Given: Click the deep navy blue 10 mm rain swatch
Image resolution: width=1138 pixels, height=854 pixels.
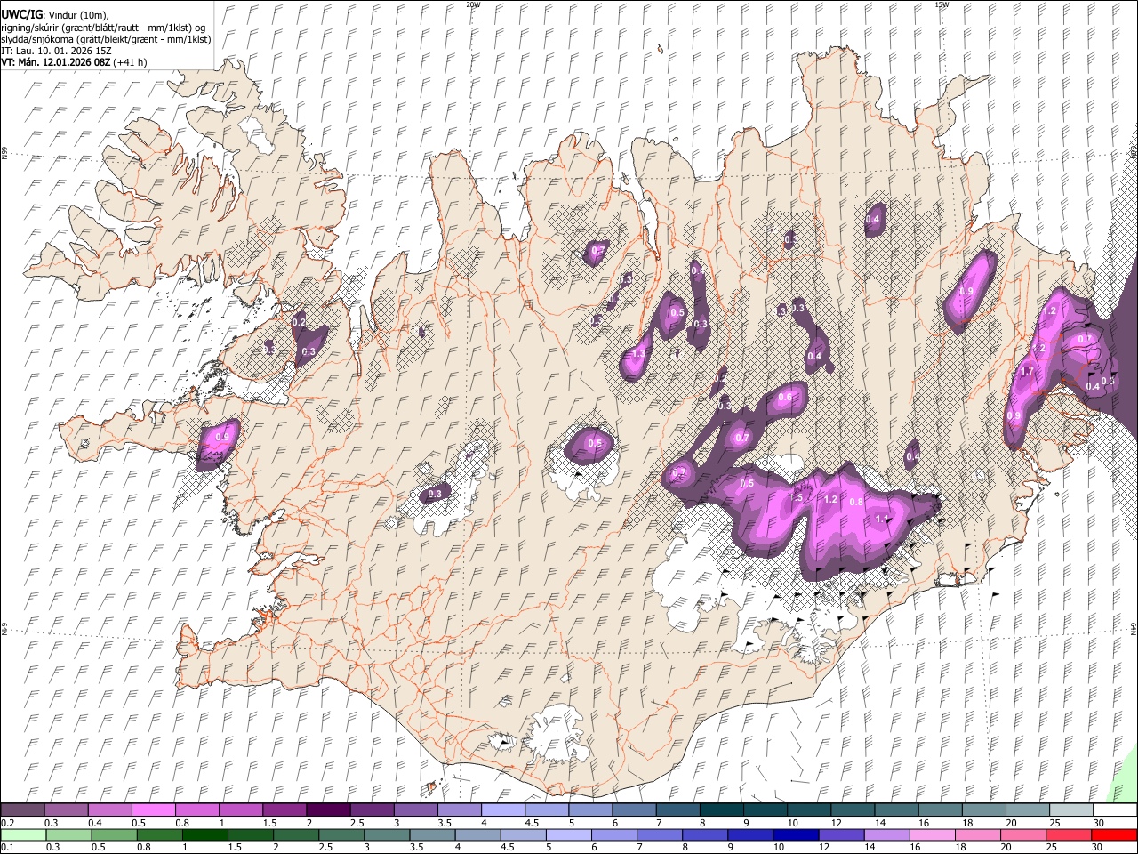Looking at the screenshot, I should click(796, 834).
